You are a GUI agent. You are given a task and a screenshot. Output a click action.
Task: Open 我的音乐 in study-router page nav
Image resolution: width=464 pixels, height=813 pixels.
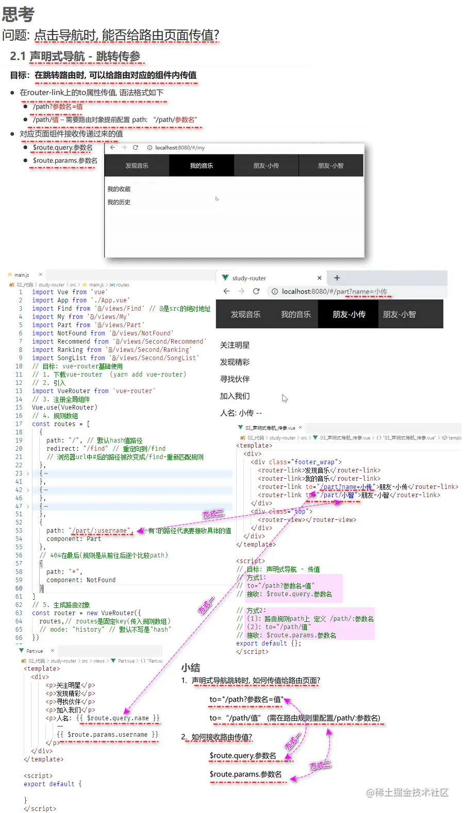pos(296,314)
